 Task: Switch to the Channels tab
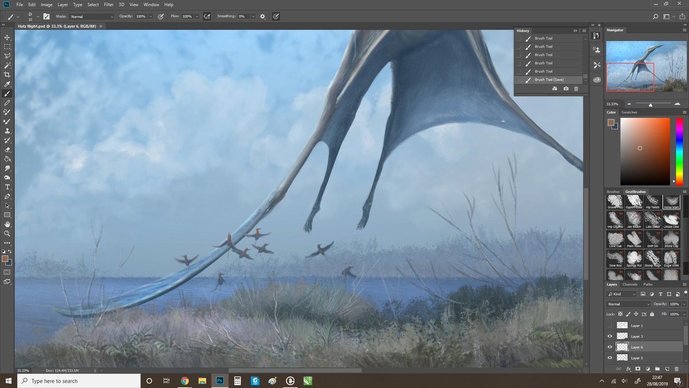pos(630,285)
